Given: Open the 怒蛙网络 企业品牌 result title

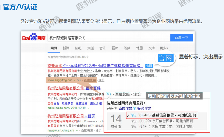Looking at the screenshot, I should 95,66.
